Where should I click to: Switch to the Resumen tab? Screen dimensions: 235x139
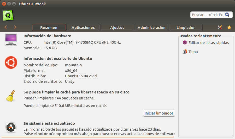tap(49, 28)
